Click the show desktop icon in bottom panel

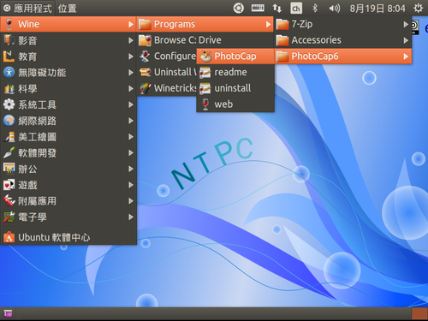[8, 313]
